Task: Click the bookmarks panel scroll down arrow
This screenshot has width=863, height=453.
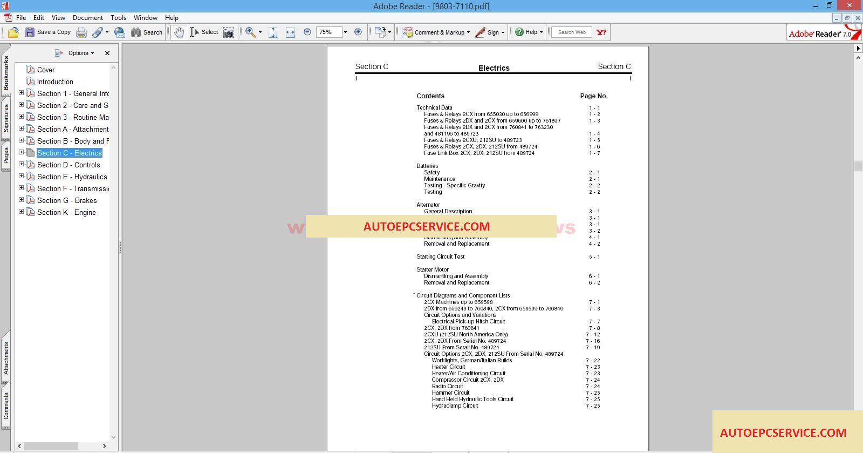Action: 113,437
